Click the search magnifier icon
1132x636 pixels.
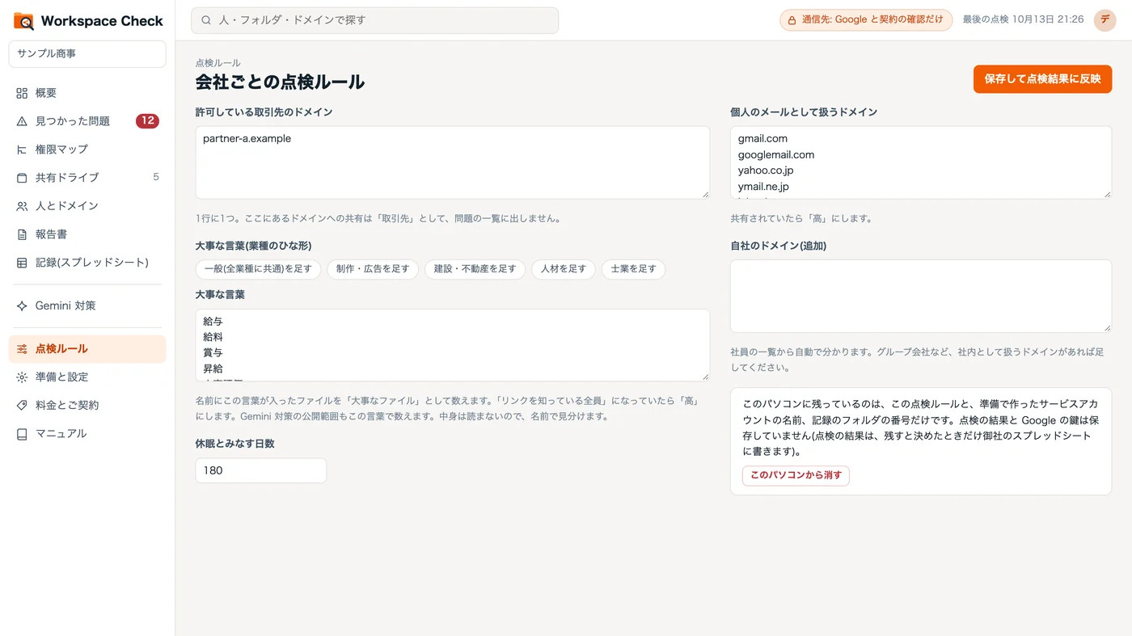(x=206, y=20)
